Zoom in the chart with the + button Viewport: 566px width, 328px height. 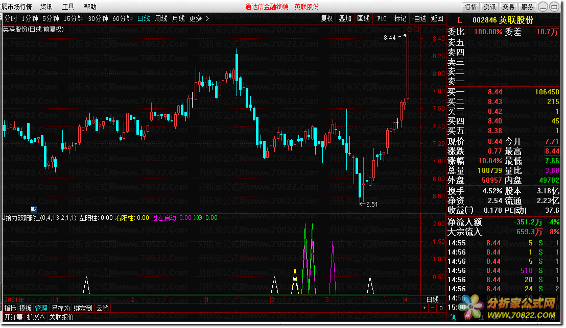pyautogui.click(x=425, y=308)
